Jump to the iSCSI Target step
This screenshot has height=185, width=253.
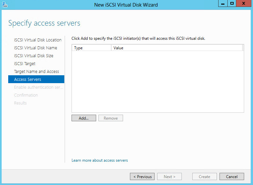(25, 63)
